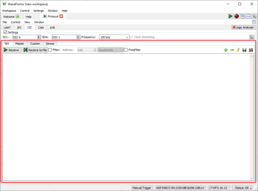The width and height of the screenshot is (258, 191).
Task: Save the log with the floppy disk icon
Action: (244, 50)
